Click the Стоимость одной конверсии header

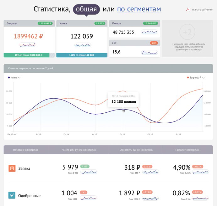click(137, 150)
